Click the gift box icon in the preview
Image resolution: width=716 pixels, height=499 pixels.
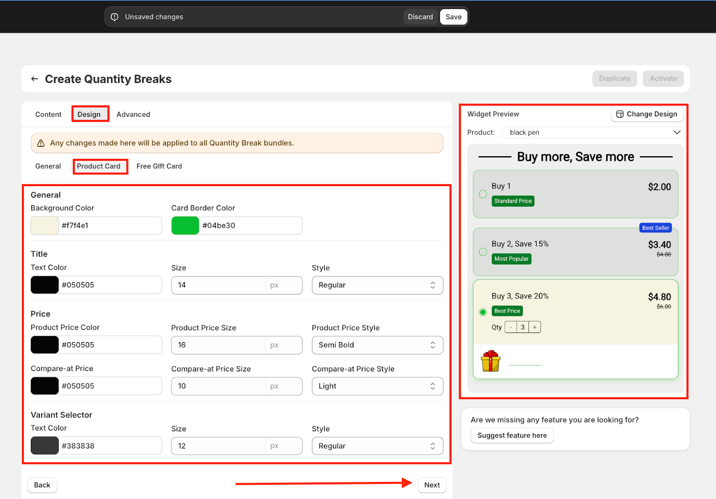(490, 361)
